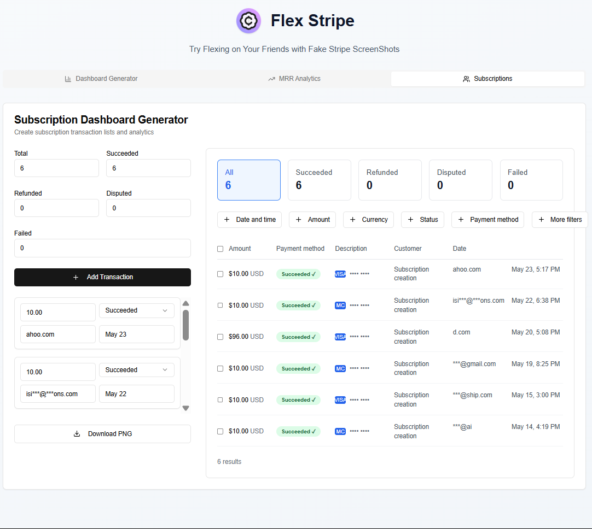592x529 pixels.
Task: Click the users icon beside Subscriptions
Action: (466, 79)
